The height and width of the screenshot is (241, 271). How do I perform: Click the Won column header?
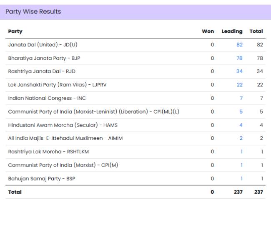coord(208,31)
